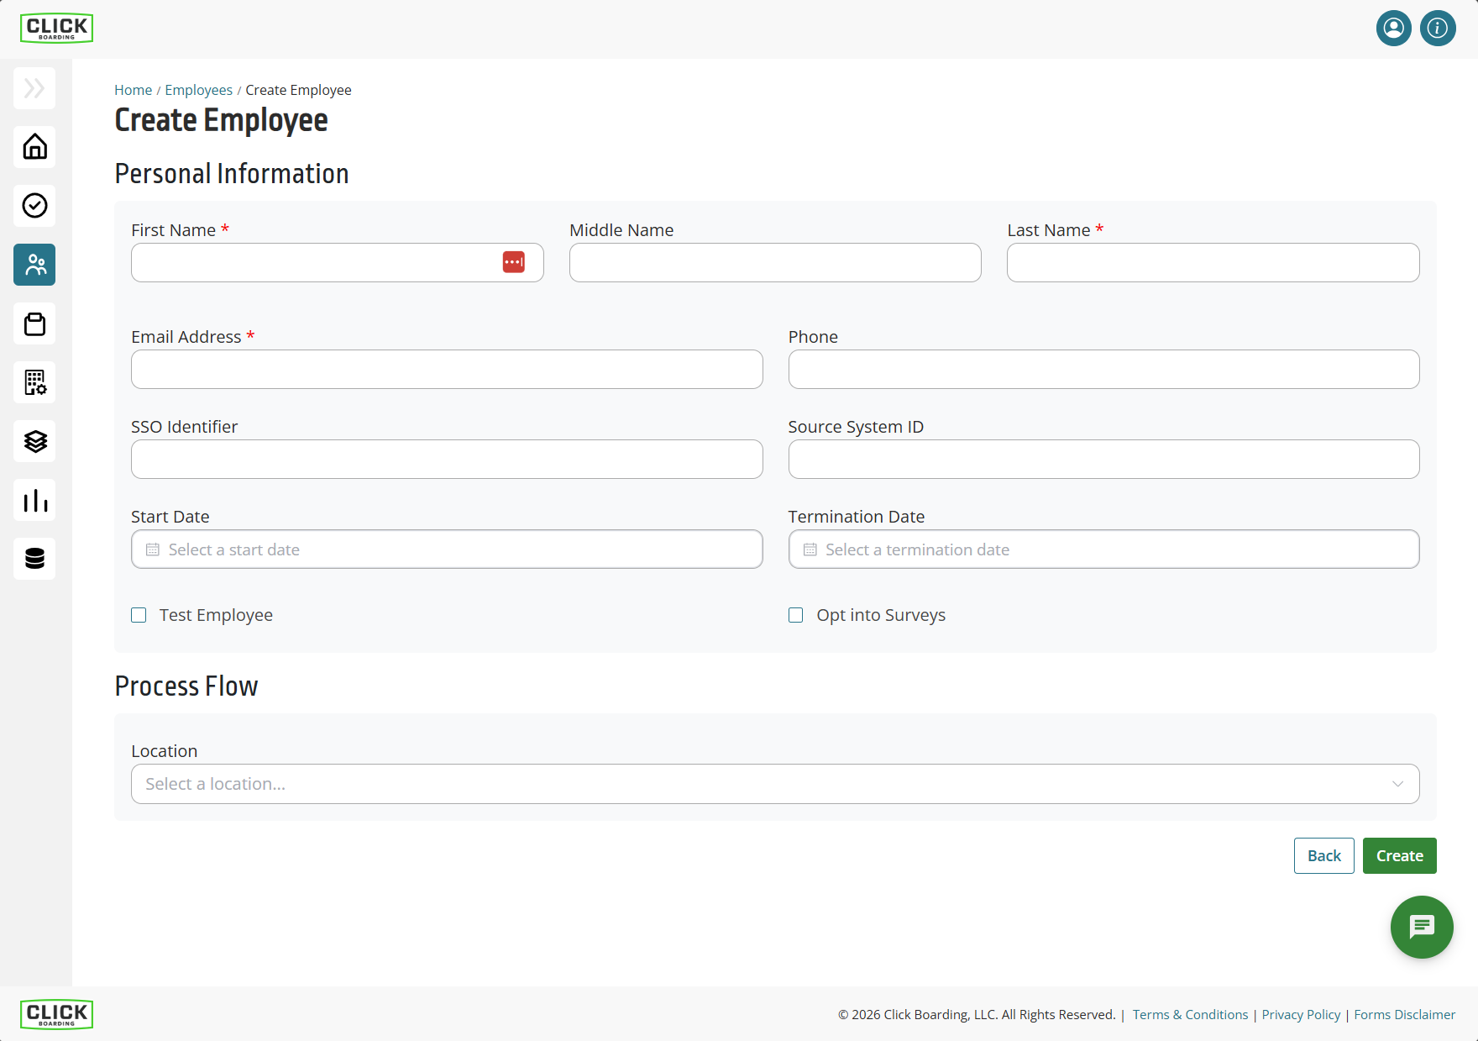Screen dimensions: 1478x1041
Task: Click the Personal Information heading
Action: [x=232, y=173]
